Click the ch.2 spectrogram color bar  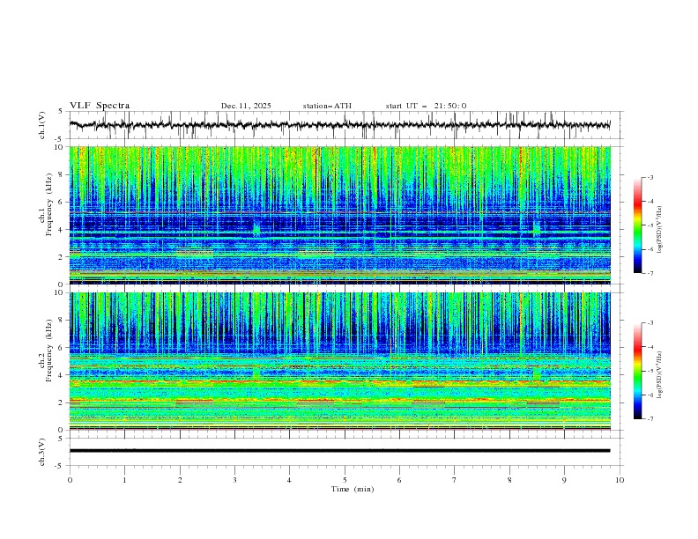pos(638,371)
